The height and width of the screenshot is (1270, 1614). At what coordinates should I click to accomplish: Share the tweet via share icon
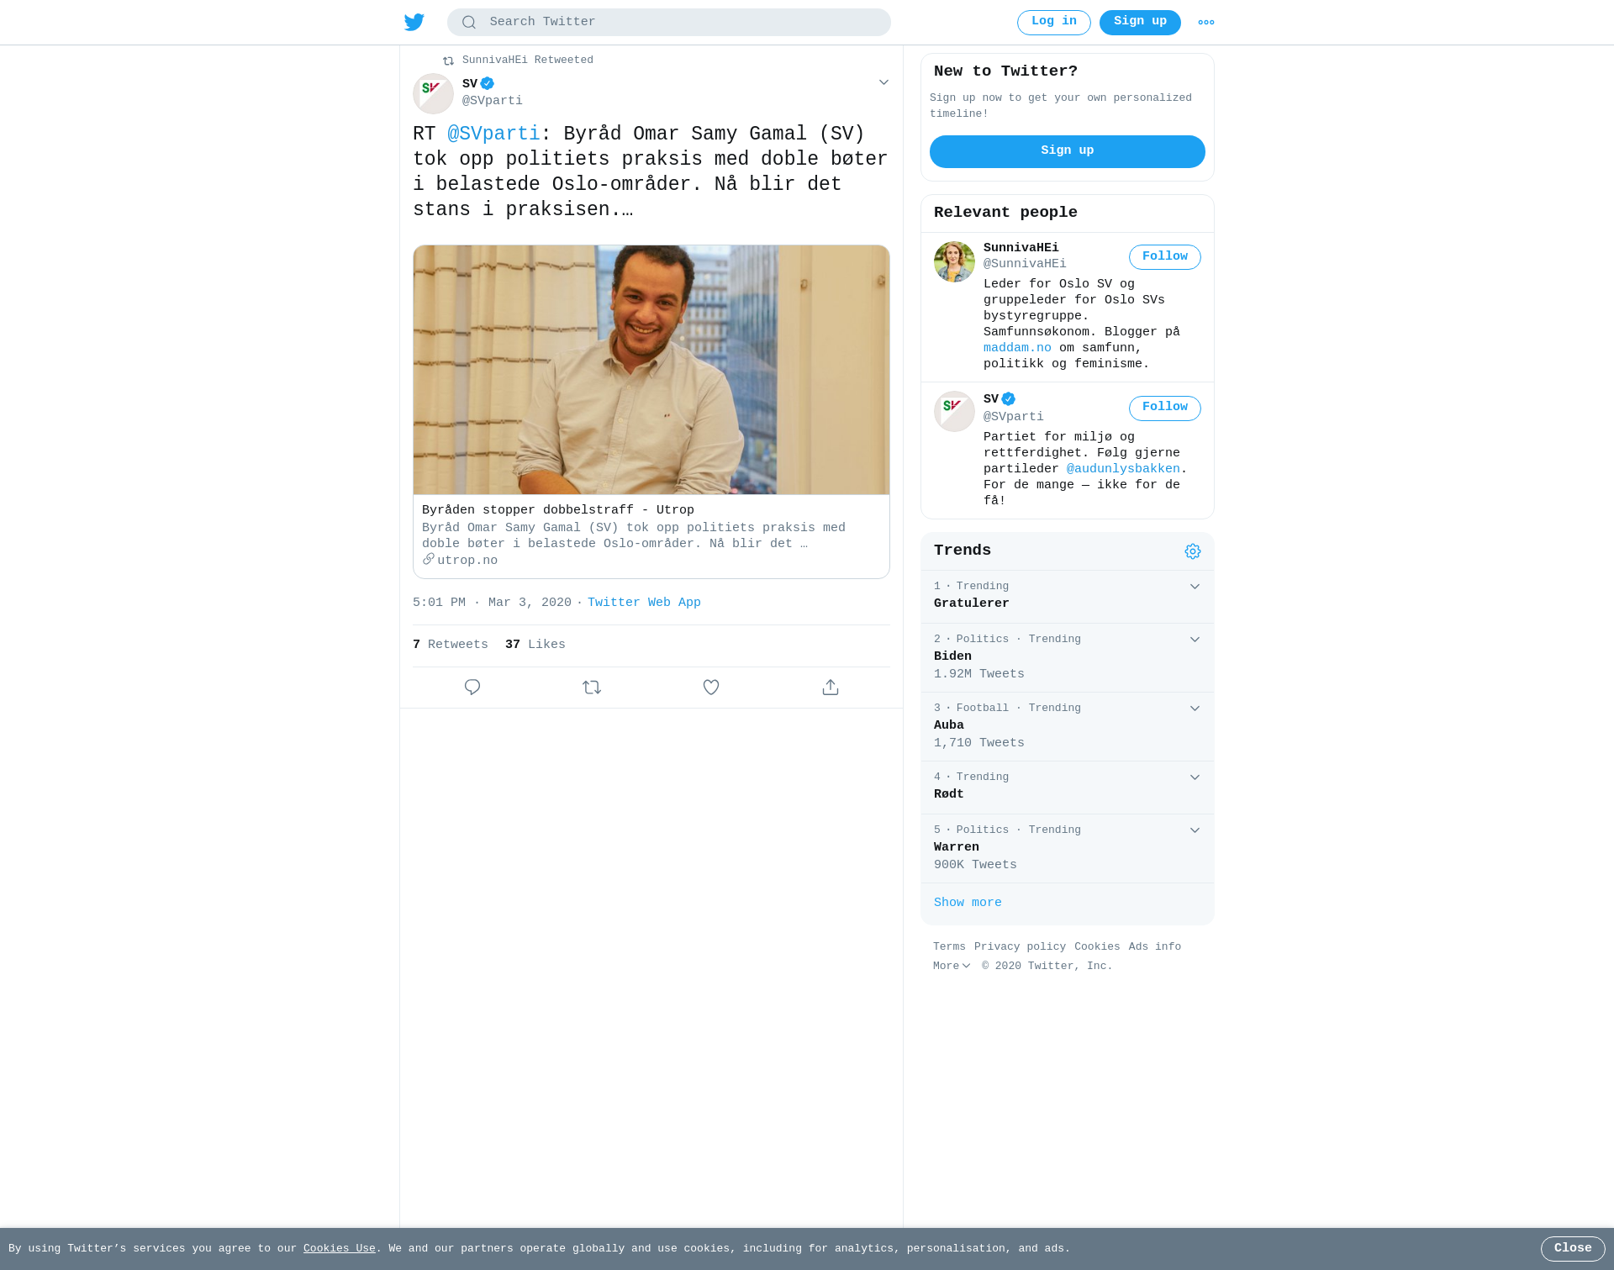click(x=831, y=688)
